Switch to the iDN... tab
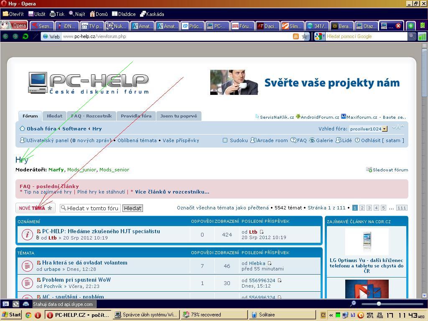The image size is (428, 321). [67, 26]
